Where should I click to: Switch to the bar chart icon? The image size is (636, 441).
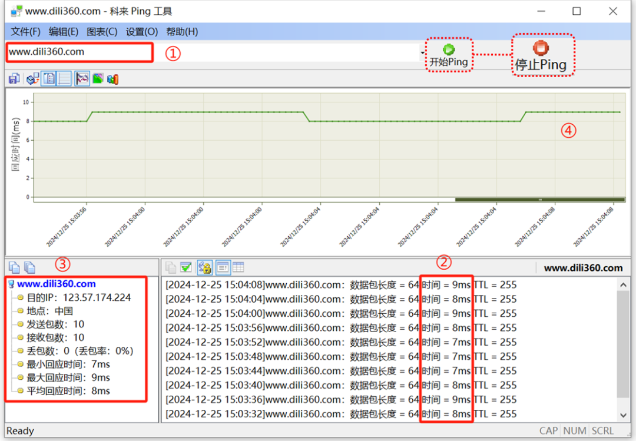tap(112, 79)
